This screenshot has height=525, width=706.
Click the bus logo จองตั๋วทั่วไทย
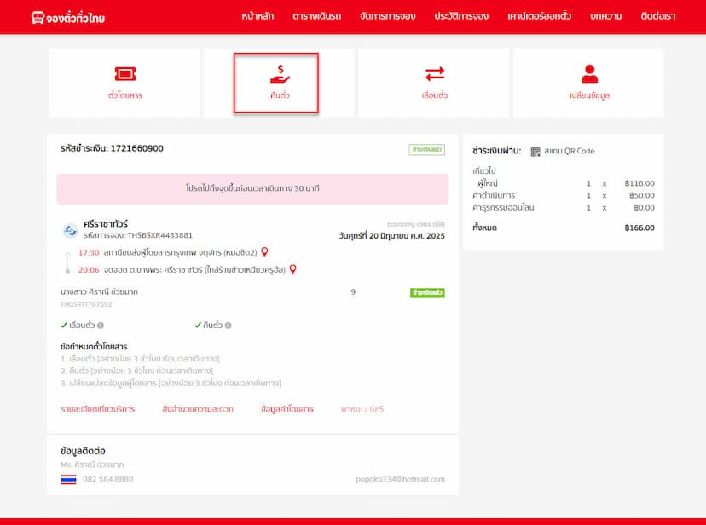coord(67,17)
